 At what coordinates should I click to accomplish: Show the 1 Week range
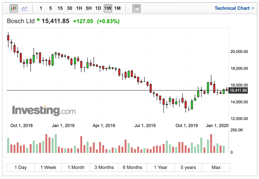click(x=48, y=168)
